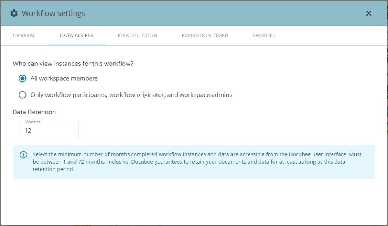
Task: Click the X icon to dismiss the dialog
Action: [368, 13]
